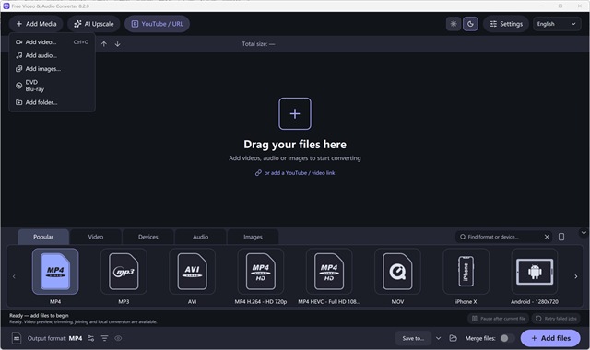
Task: Open the YouTube / URL importer
Action: [157, 24]
